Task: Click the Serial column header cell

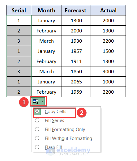Action: point(19,10)
